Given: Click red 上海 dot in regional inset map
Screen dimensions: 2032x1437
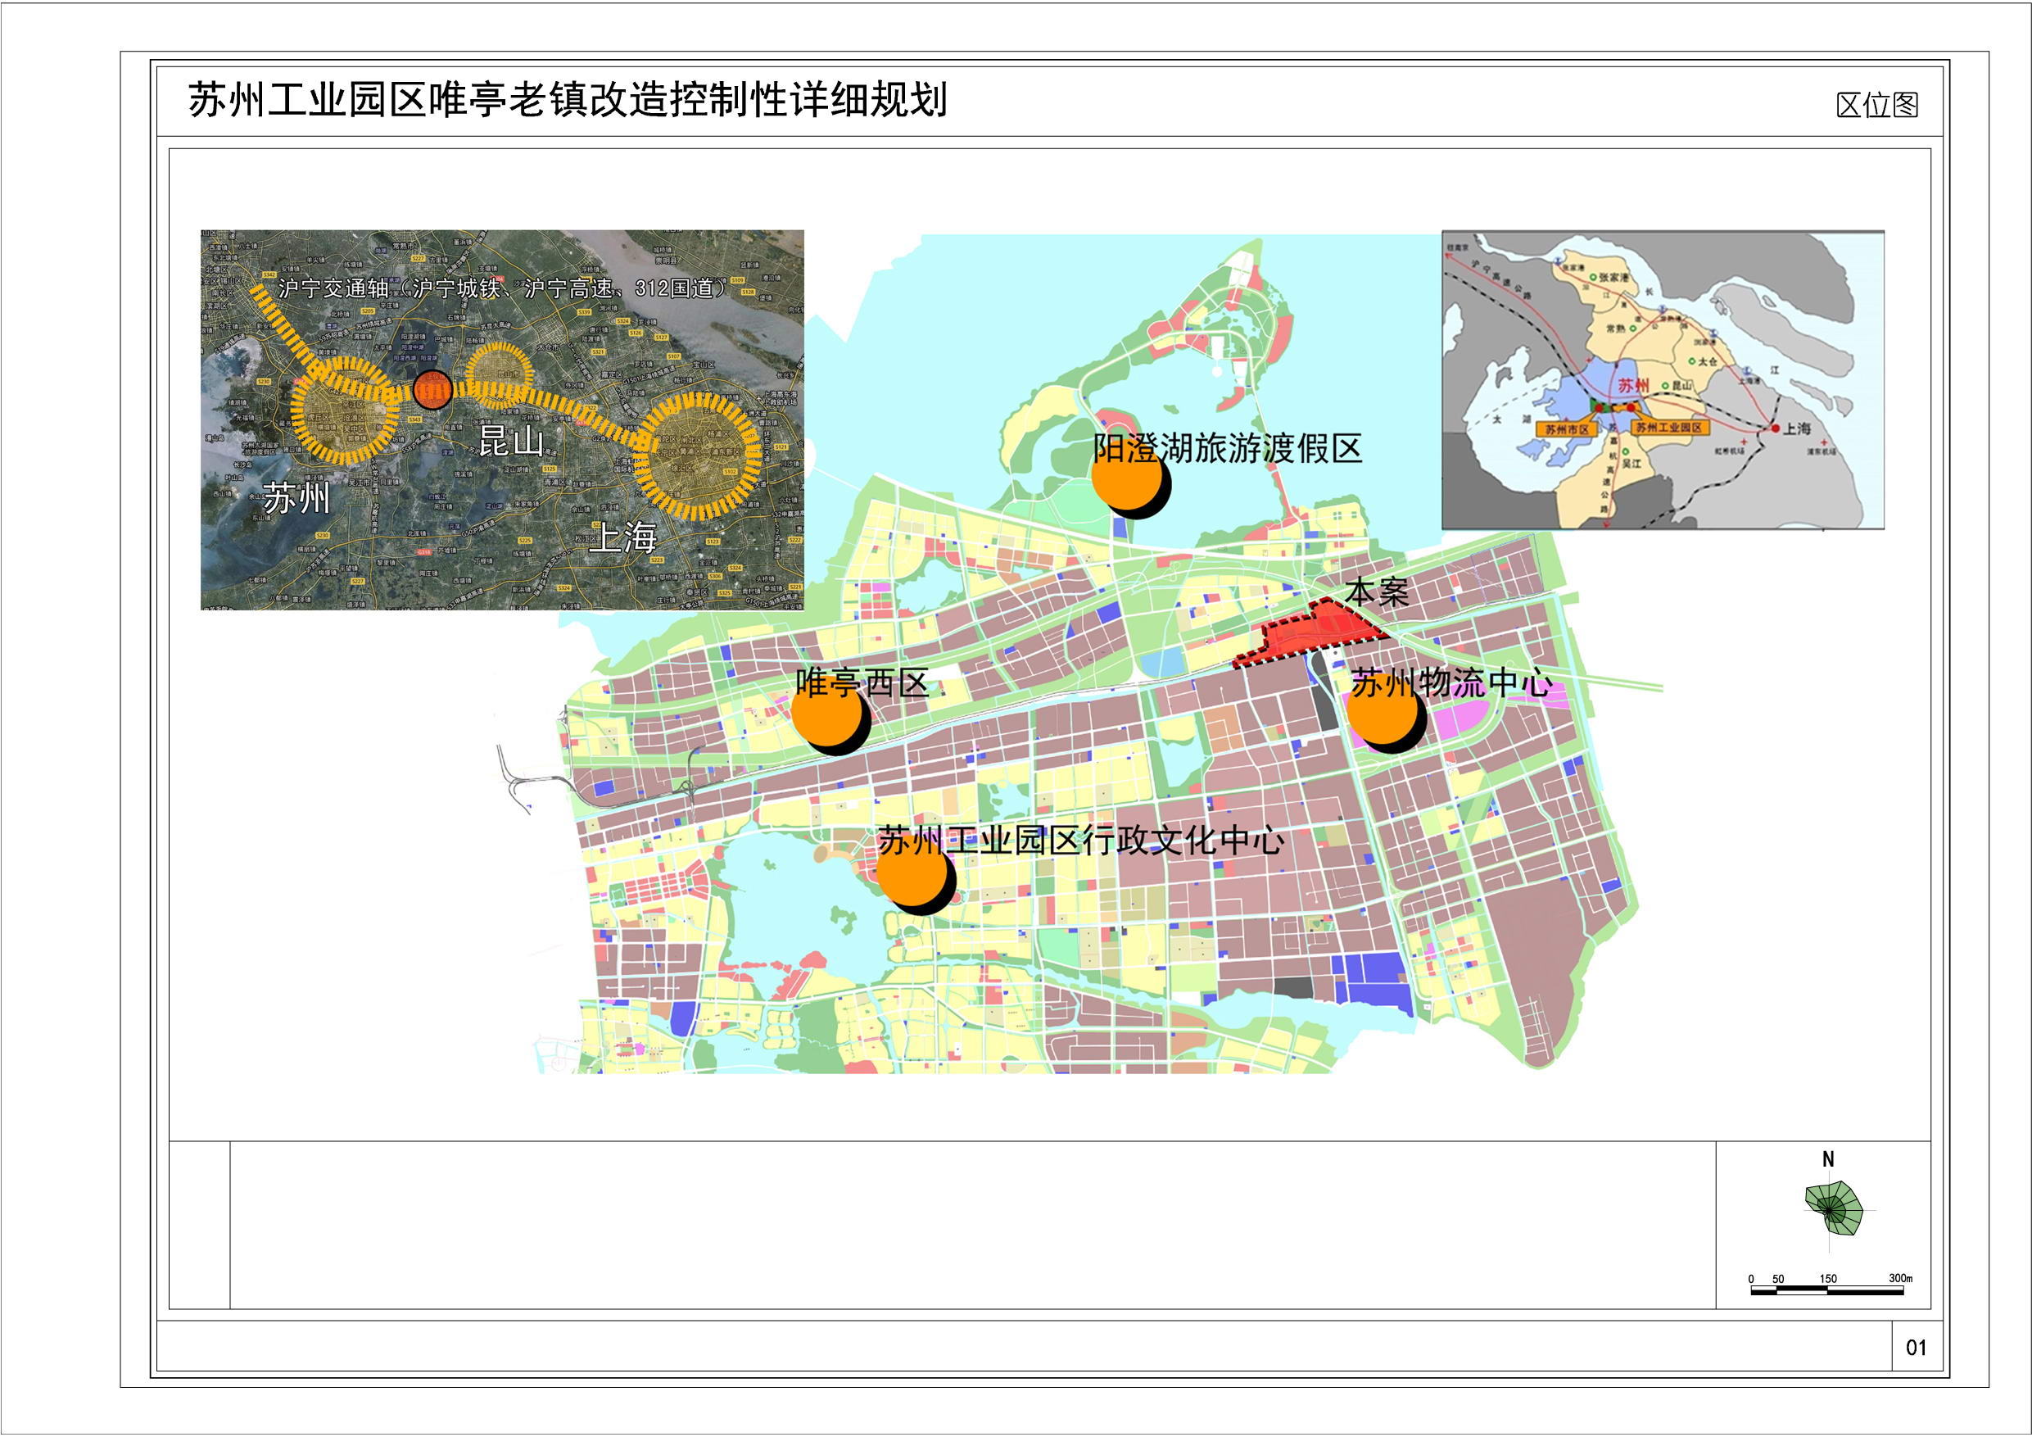Looking at the screenshot, I should point(1775,428).
